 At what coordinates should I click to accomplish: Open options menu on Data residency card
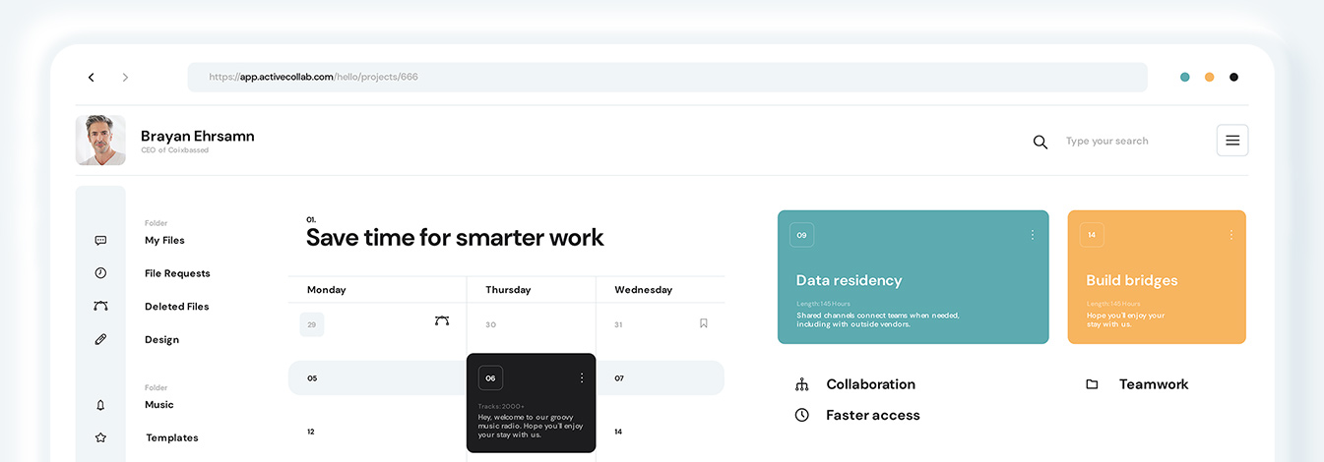pyautogui.click(x=1032, y=235)
